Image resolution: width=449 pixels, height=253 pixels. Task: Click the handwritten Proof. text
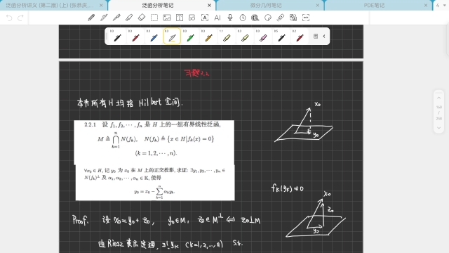coord(81,220)
